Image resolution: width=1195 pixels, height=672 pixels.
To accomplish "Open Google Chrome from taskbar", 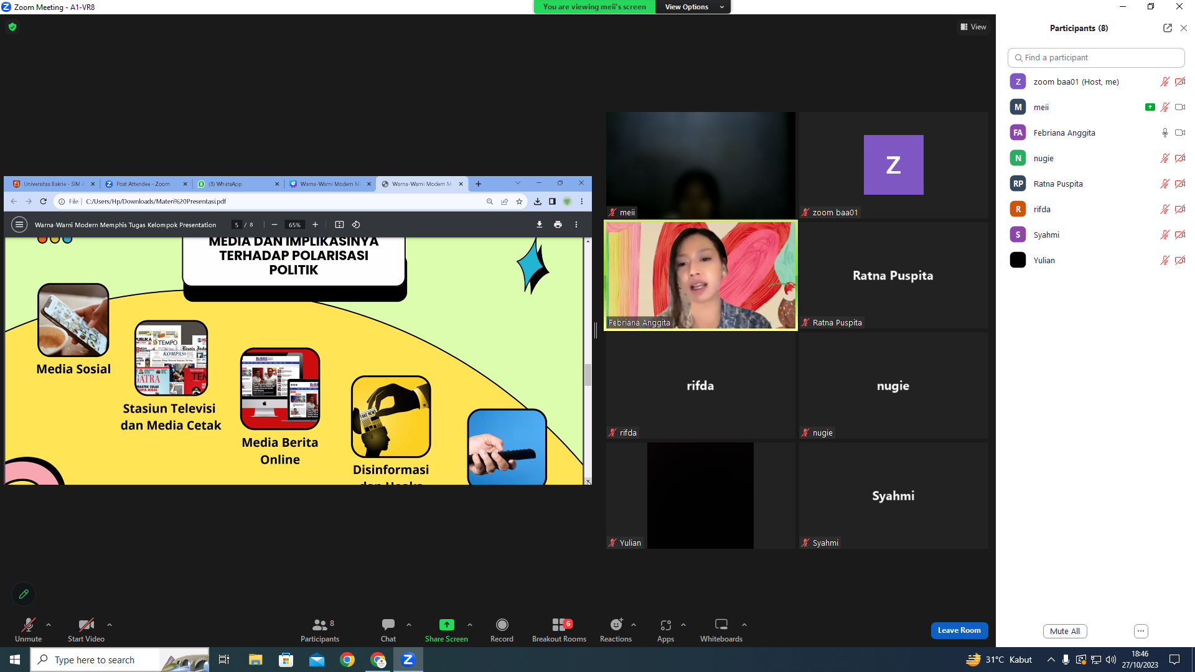I will [347, 660].
